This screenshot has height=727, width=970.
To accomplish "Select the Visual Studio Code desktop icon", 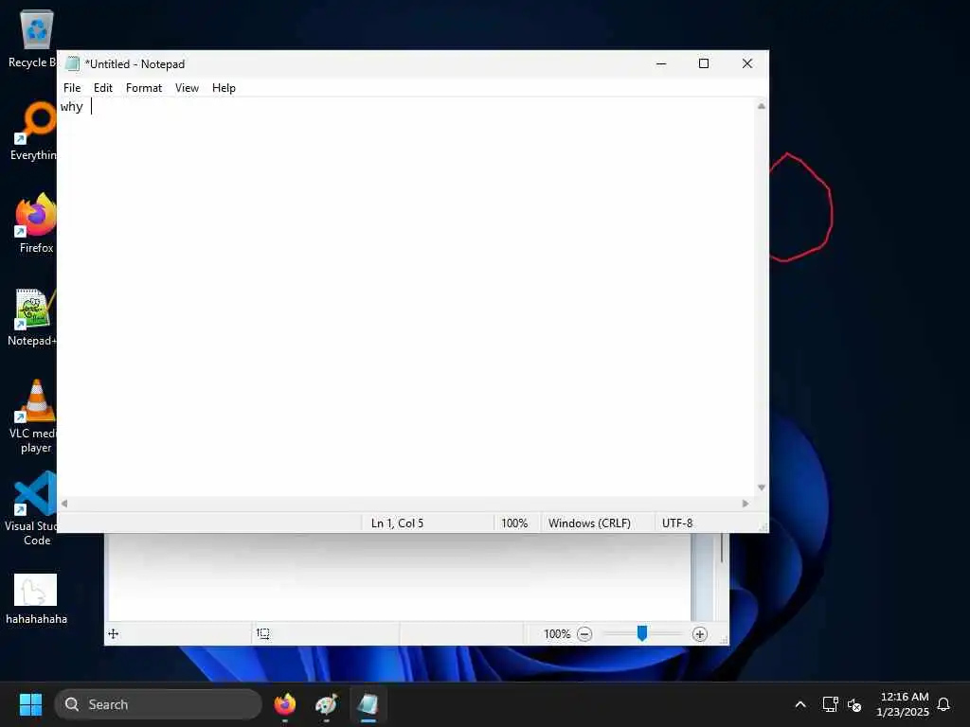I will point(34,508).
